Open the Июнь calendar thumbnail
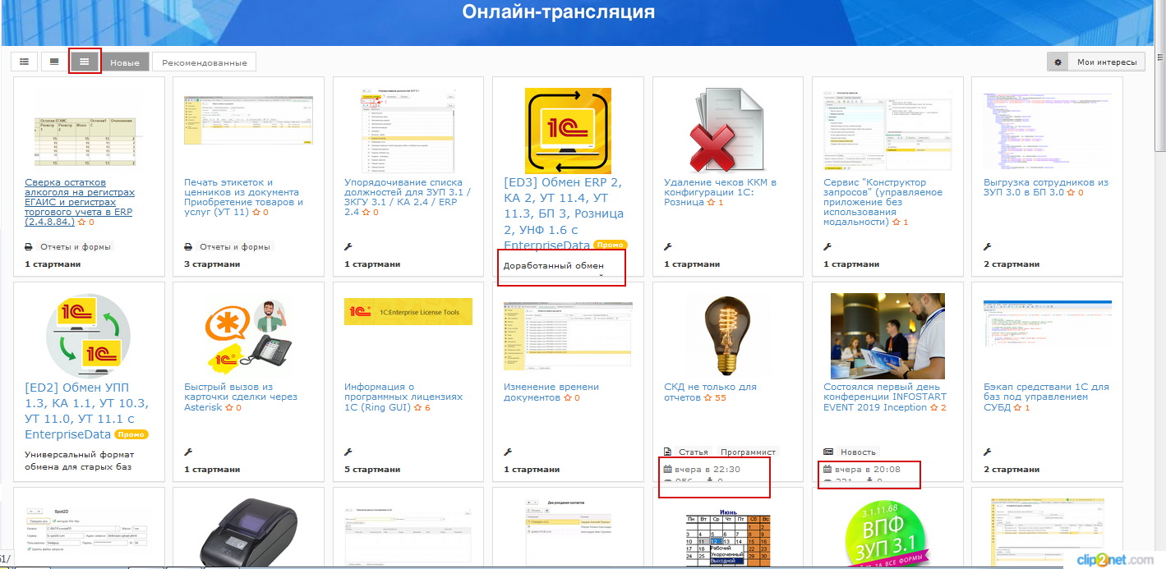1166x569 pixels. pyautogui.click(x=728, y=538)
